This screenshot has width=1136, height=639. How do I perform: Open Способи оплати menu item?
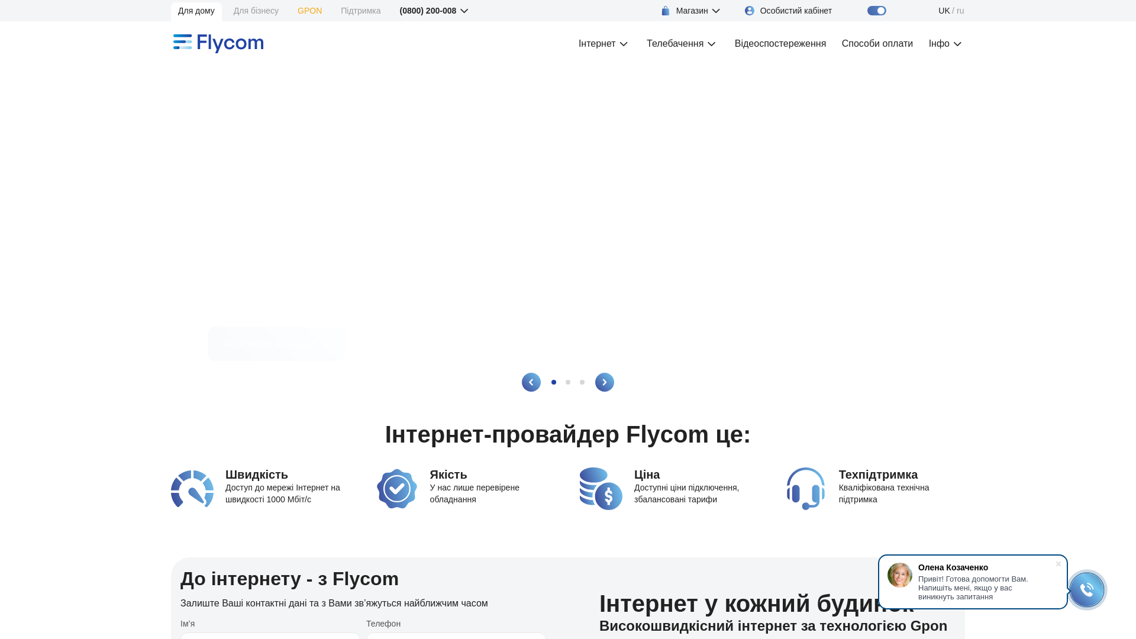pos(877,44)
